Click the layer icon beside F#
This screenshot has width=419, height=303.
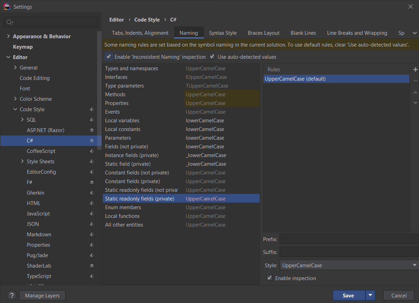pos(92,182)
